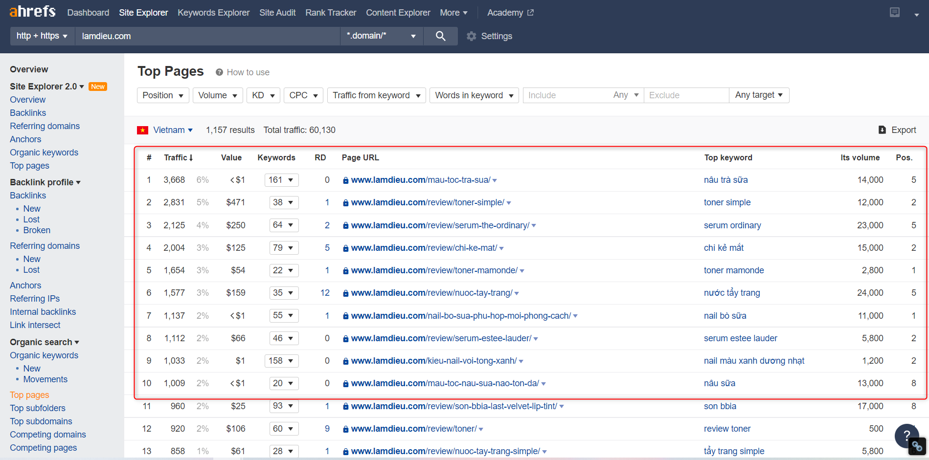The width and height of the screenshot is (929, 460).
Task: Open the Traffic from keyword dropdown
Action: point(376,95)
